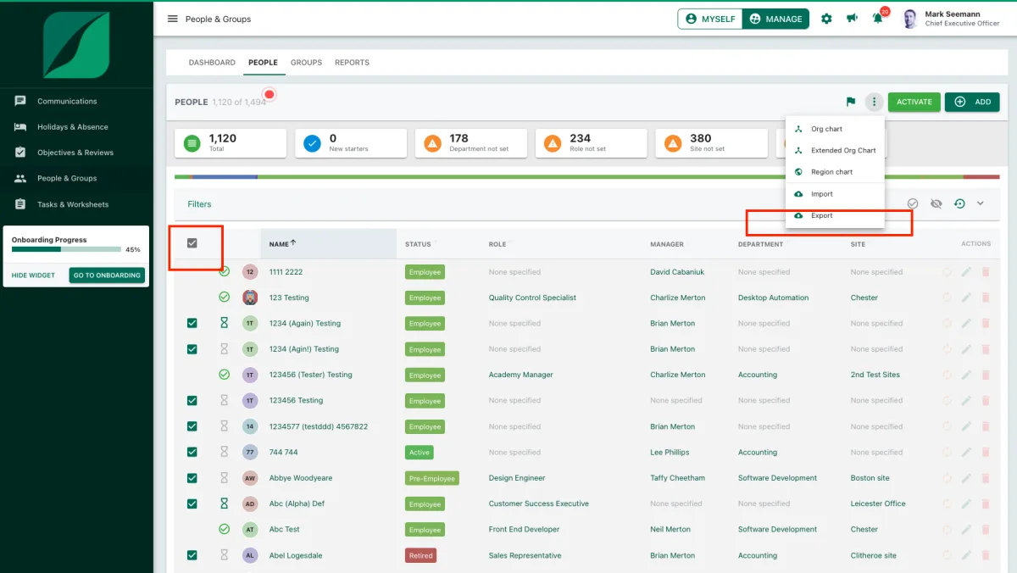Viewport: 1017px width, 573px height.
Task: Click the Onboarding Progress bar
Action: (66, 250)
